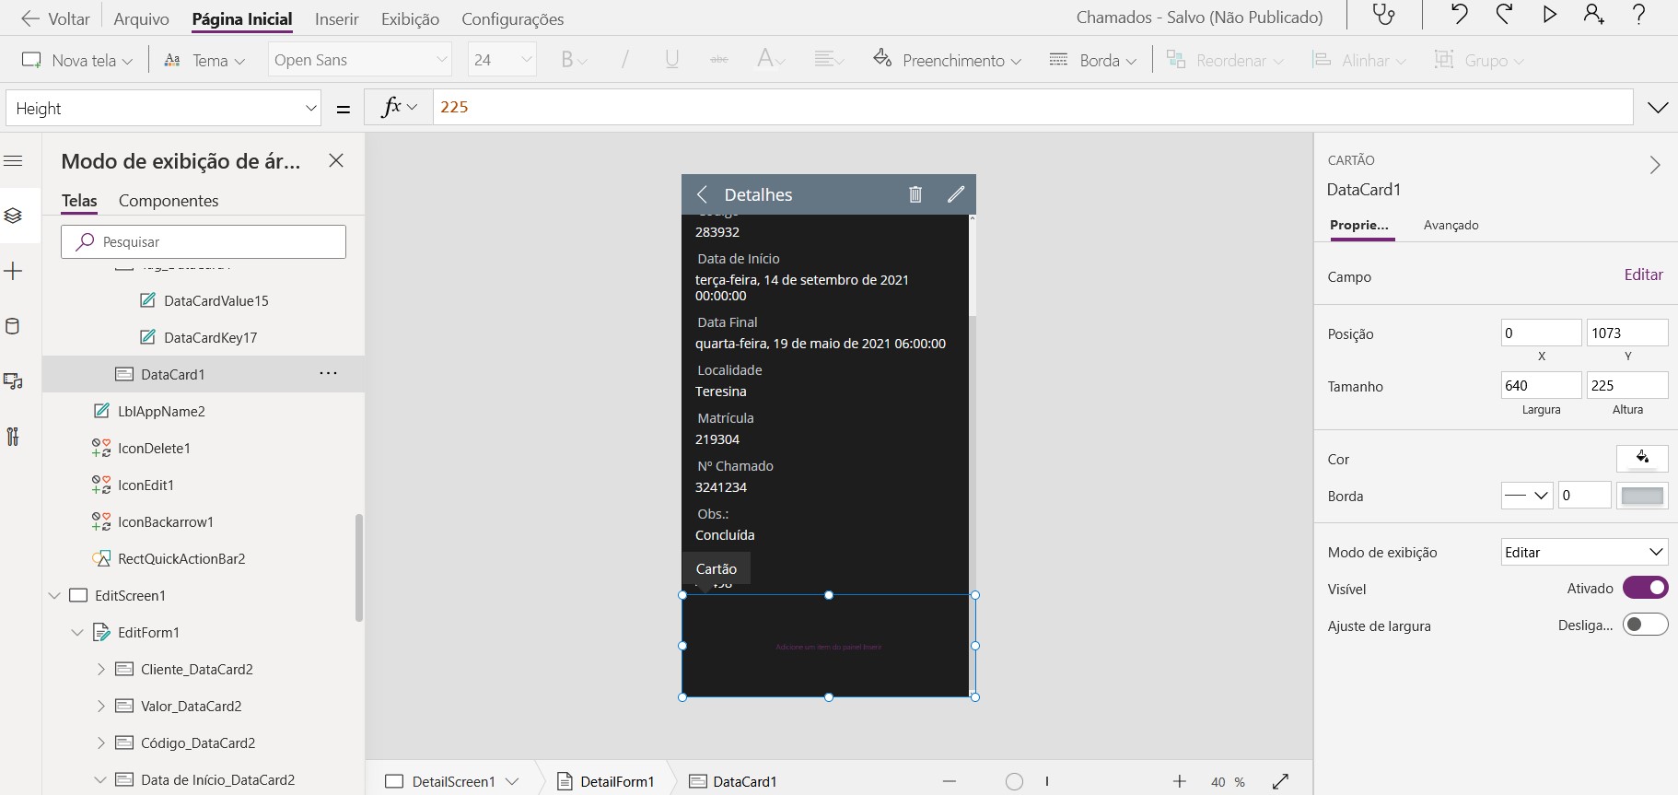This screenshot has width=1678, height=795.
Task: Zoom out with the minus icon
Action: (x=950, y=781)
